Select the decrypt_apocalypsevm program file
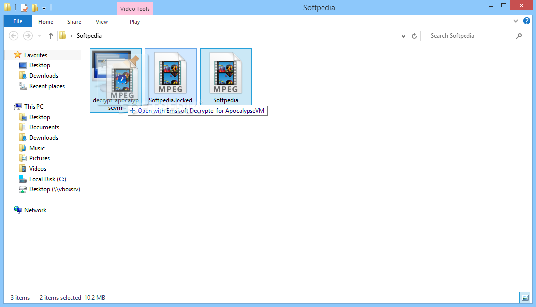This screenshot has height=307, width=536. pos(115,80)
